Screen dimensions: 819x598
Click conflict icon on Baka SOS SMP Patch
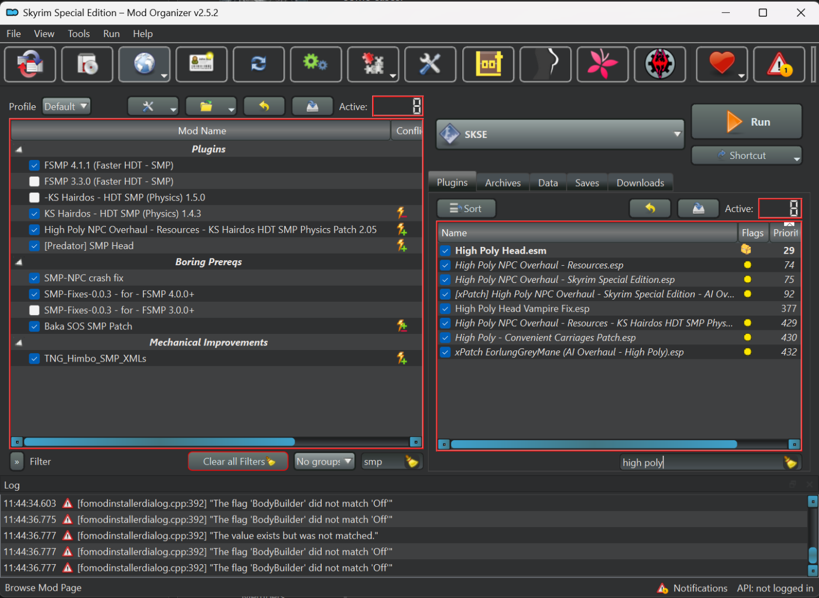click(402, 326)
